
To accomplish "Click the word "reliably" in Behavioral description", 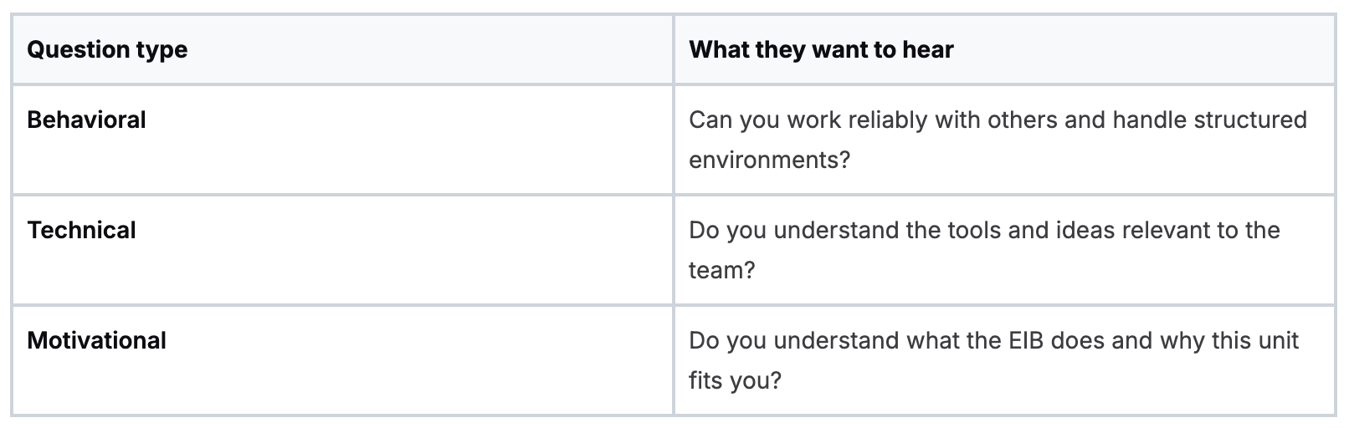I will 888,120.
